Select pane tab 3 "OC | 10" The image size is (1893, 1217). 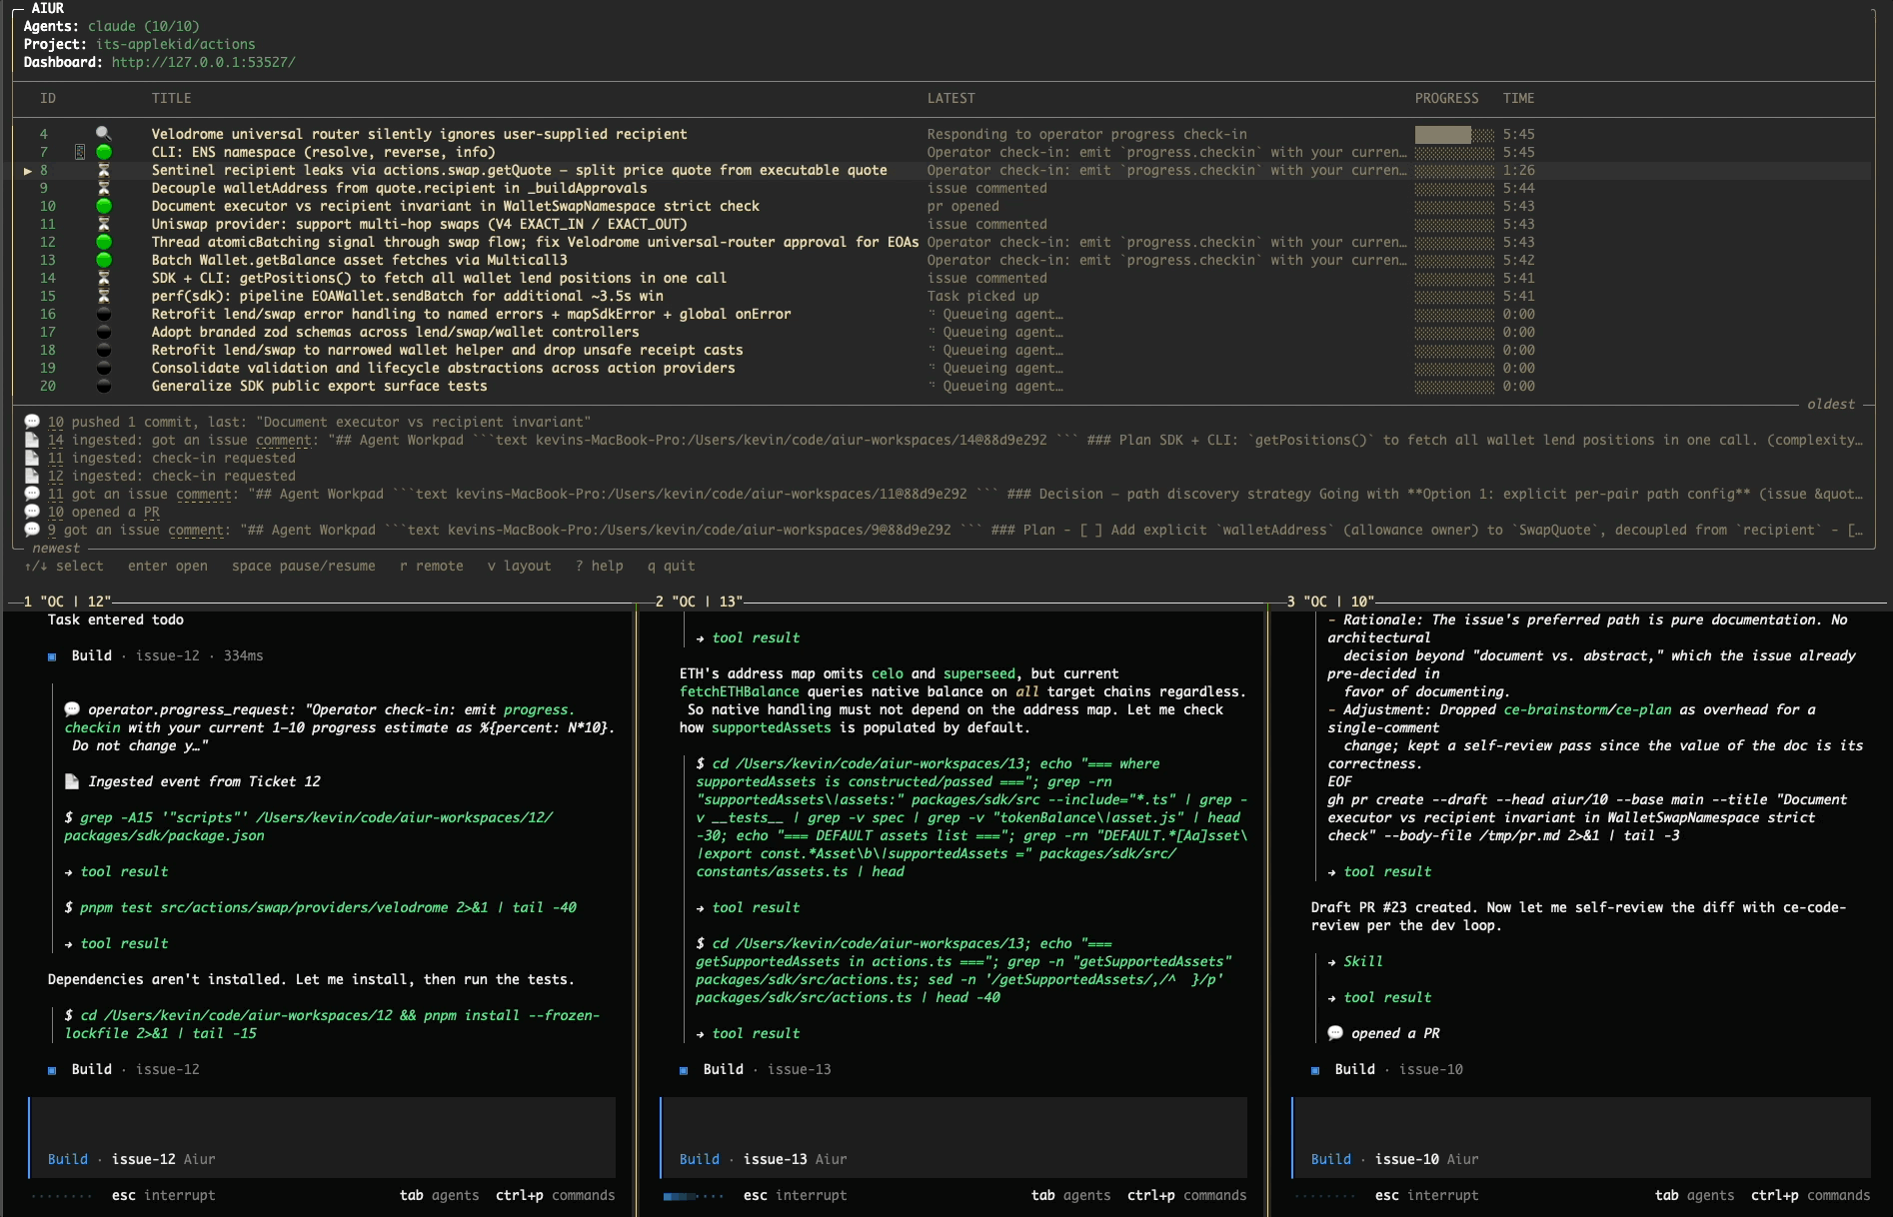point(1331,602)
